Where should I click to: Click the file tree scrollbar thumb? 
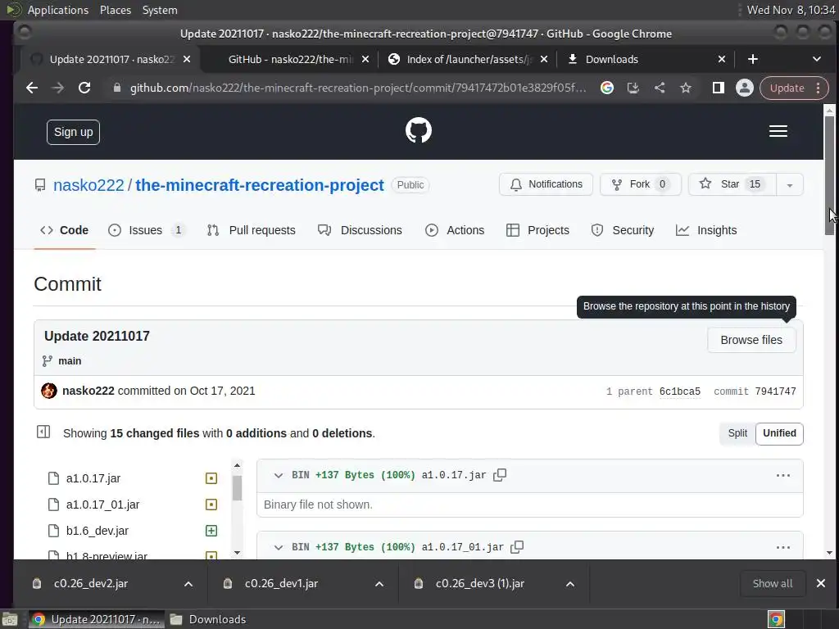(237, 488)
